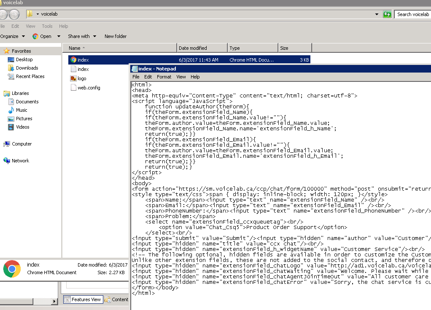Open the Pictures library
Image resolution: width=431 pixels, height=310 pixels.
point(24,119)
